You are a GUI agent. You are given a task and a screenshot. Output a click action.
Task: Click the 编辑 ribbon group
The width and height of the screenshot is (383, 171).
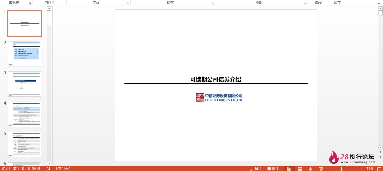tap(318, 3)
